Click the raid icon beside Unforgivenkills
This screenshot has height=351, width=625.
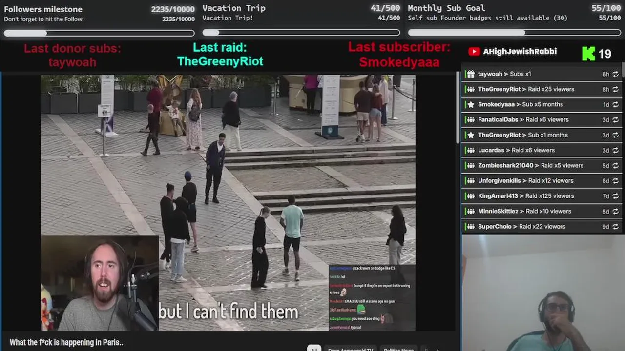470,181
